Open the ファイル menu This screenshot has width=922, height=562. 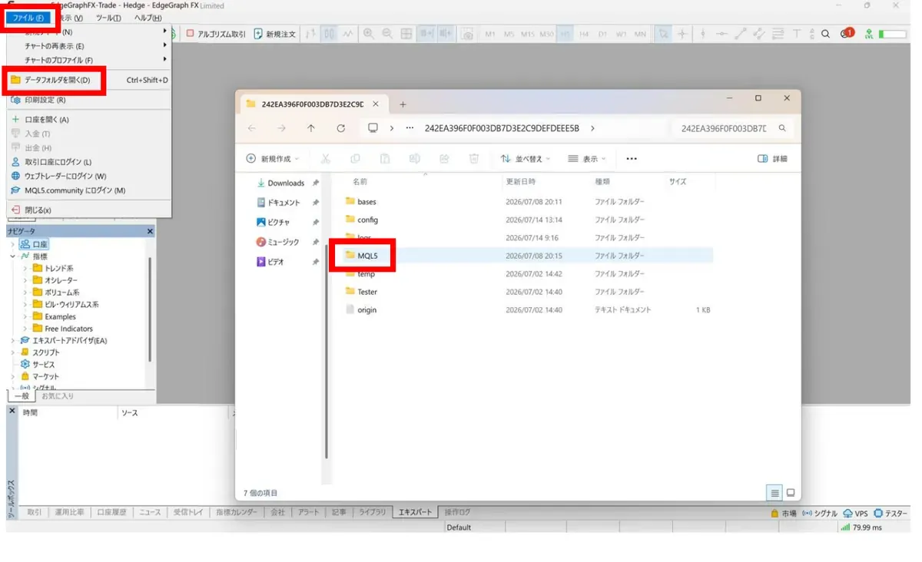click(x=29, y=18)
